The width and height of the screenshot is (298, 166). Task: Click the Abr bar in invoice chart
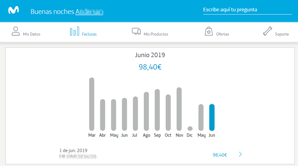click(x=102, y=115)
